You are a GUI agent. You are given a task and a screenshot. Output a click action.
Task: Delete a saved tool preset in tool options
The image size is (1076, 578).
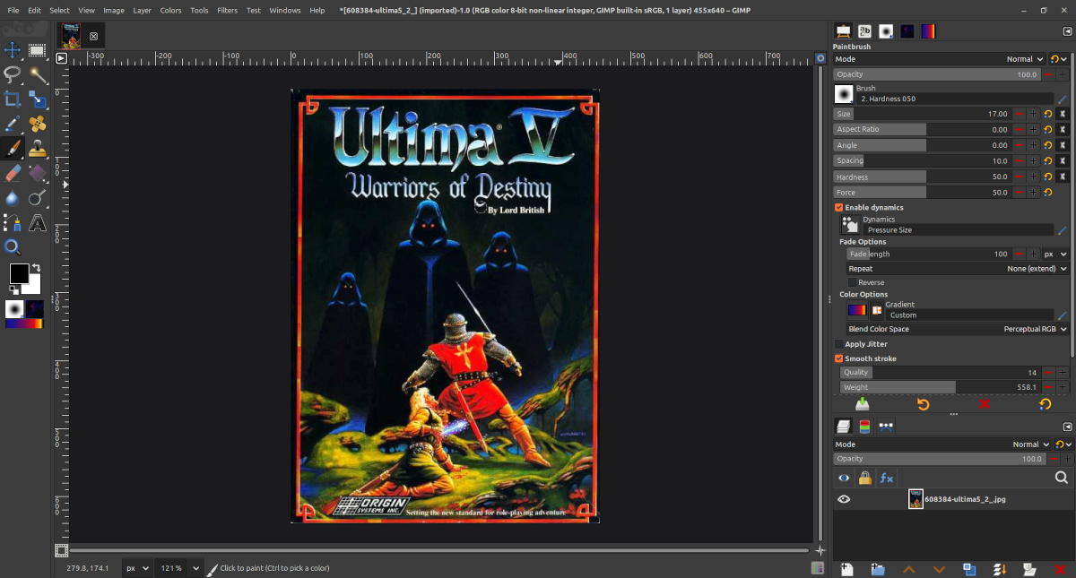tap(984, 404)
